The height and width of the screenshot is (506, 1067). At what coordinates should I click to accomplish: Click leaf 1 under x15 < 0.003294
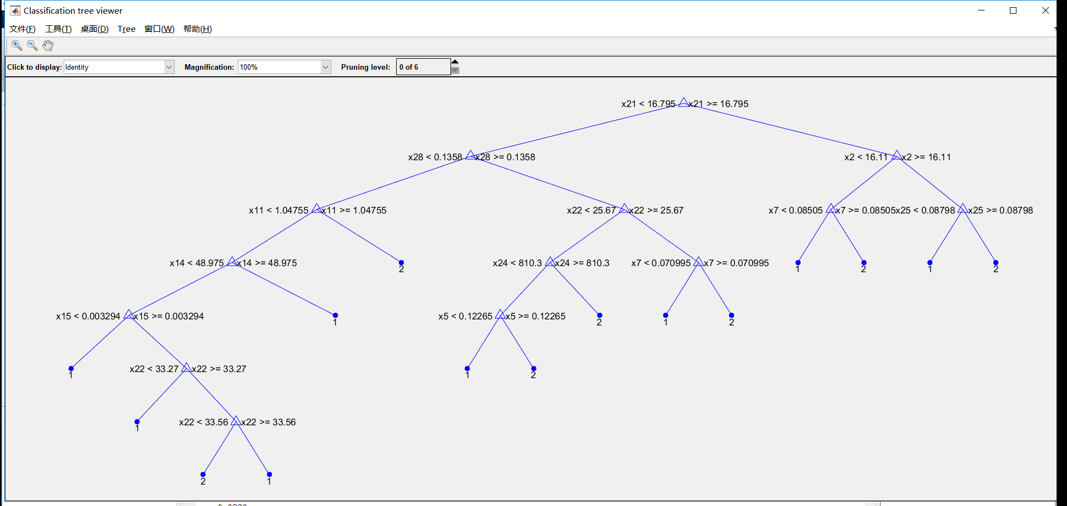click(71, 369)
